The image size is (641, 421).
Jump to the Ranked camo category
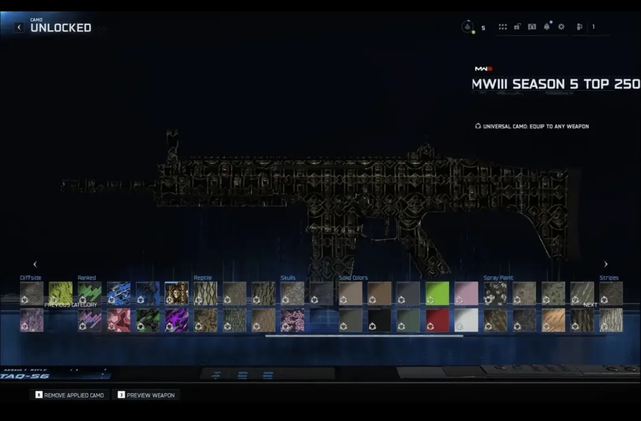pyautogui.click(x=86, y=278)
